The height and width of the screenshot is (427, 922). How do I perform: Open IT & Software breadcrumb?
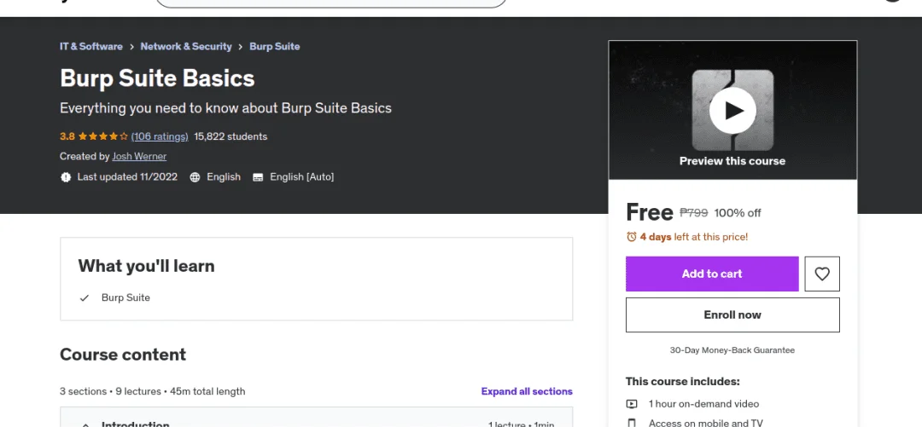click(x=91, y=46)
